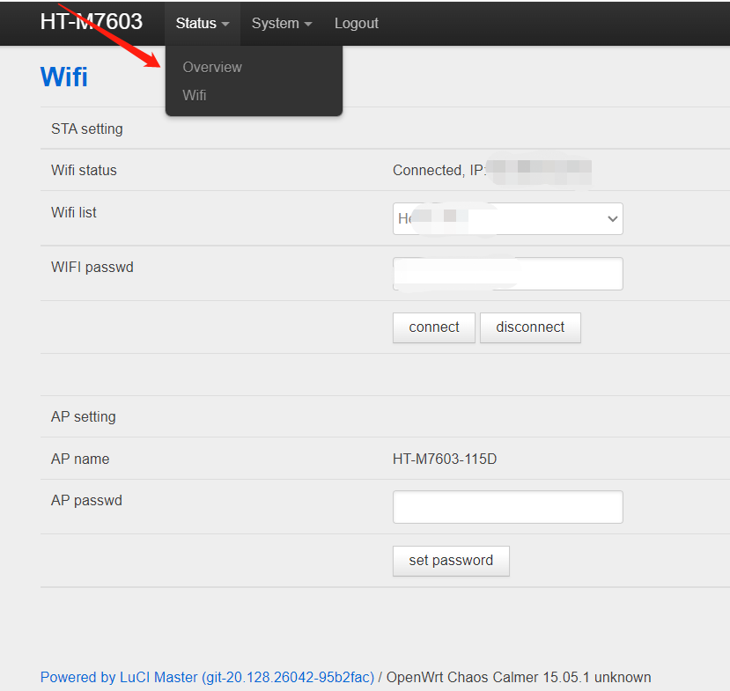Hit the disconnect button

pos(530,327)
